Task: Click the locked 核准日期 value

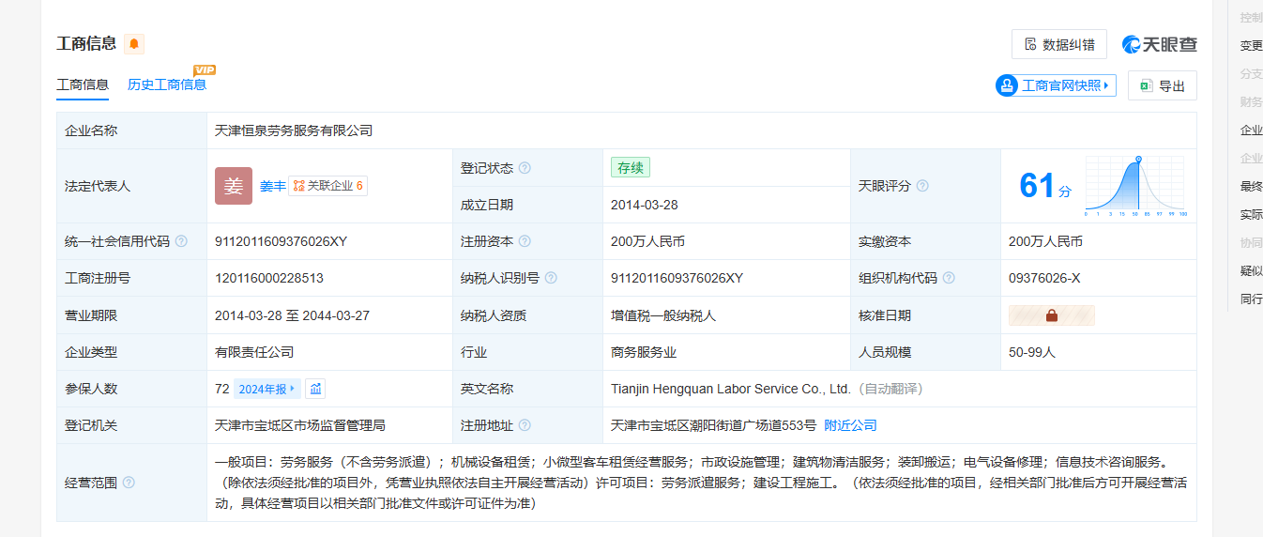Action: (x=1051, y=315)
